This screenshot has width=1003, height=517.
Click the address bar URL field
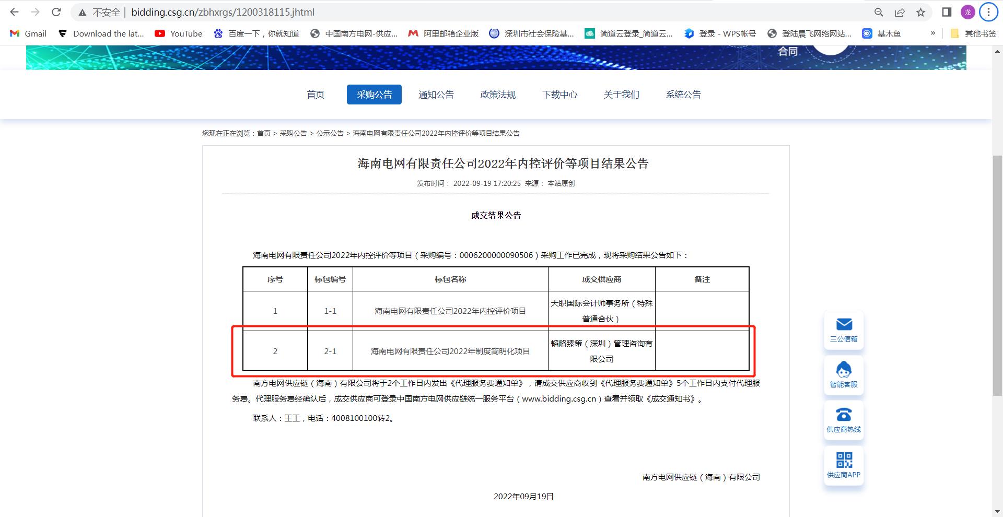[x=470, y=12]
